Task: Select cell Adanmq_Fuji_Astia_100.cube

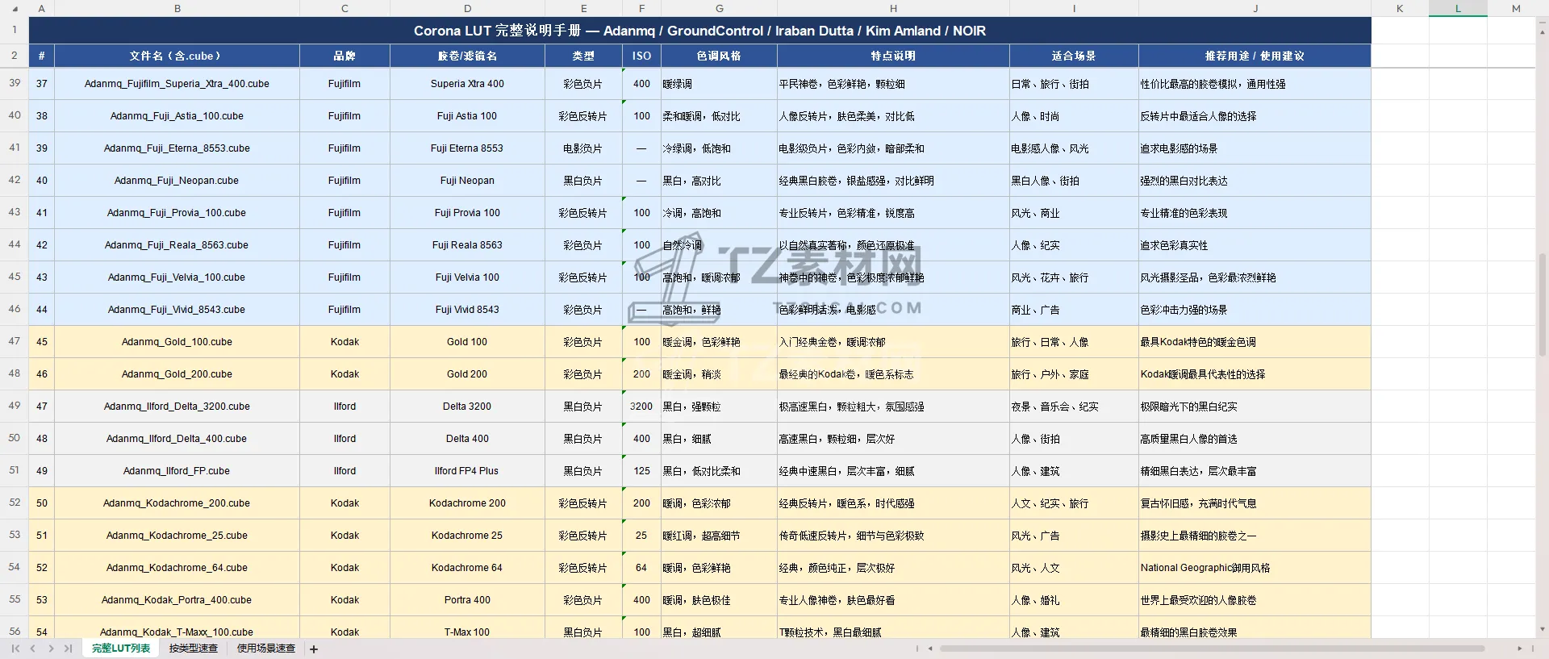Action: pyautogui.click(x=177, y=116)
